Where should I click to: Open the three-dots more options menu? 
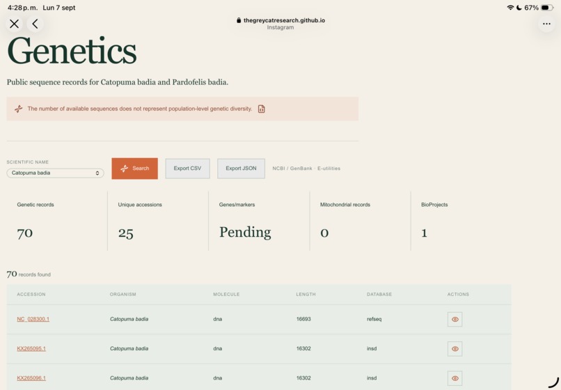coord(546,24)
